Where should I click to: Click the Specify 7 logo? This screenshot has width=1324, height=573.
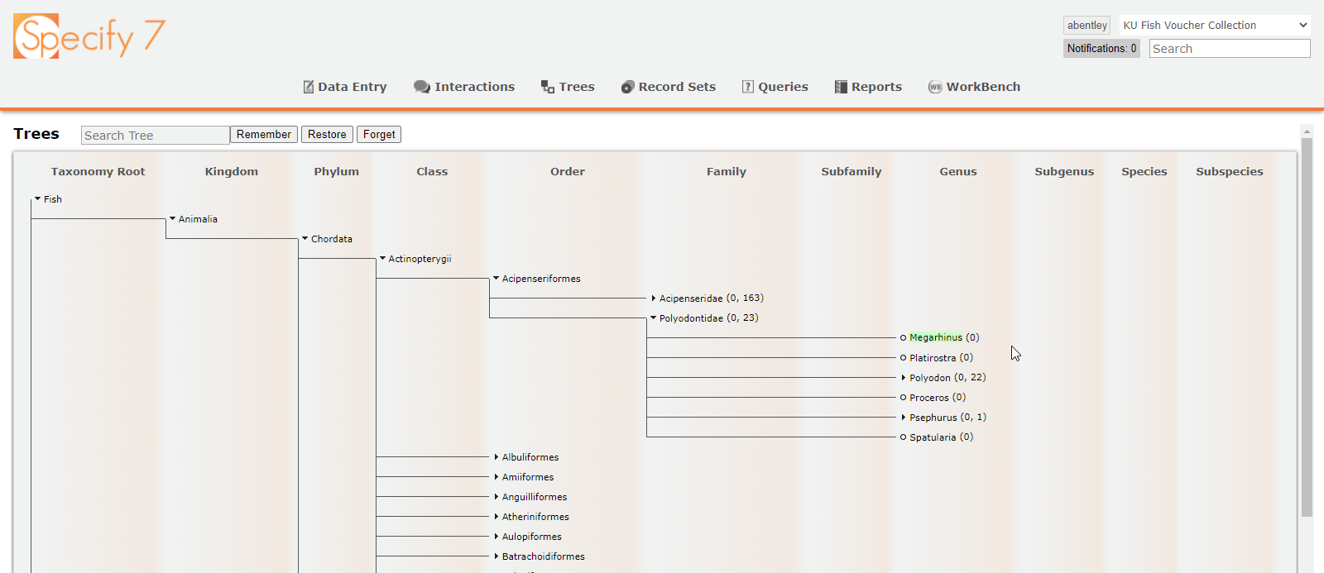point(89,36)
